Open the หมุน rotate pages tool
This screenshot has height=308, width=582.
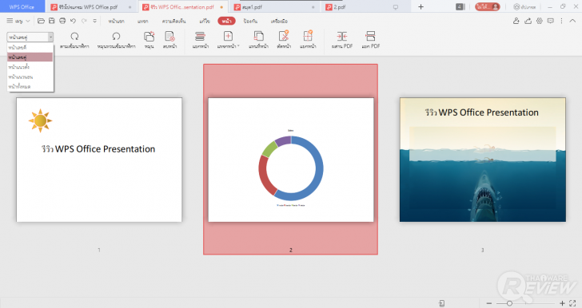click(149, 37)
